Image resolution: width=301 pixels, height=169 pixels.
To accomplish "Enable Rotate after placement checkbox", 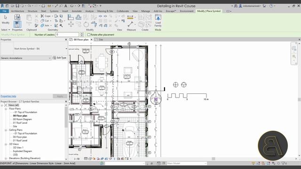I will click(89, 35).
